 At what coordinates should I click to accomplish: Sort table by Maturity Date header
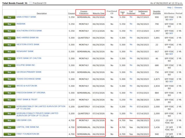[x=98, y=14]
